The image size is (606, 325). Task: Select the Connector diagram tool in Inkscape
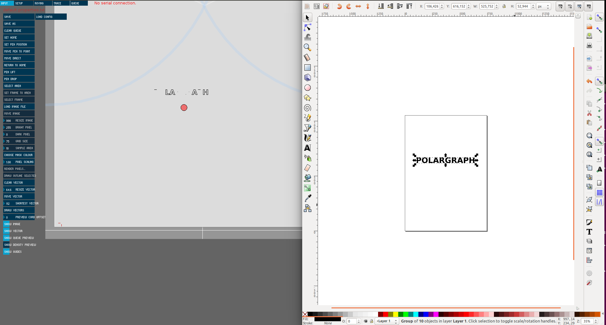click(x=308, y=208)
